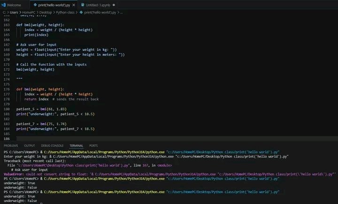Click unsaved dot on Untitled-1.ipynb tab
This screenshot has width=338, height=204.
tap(114, 5)
